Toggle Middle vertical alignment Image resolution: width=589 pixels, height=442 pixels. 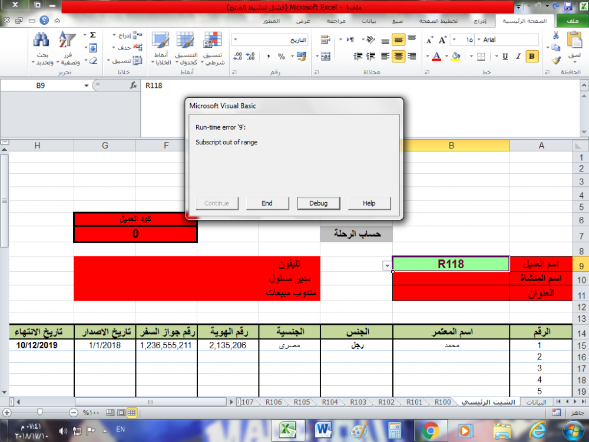(399, 39)
